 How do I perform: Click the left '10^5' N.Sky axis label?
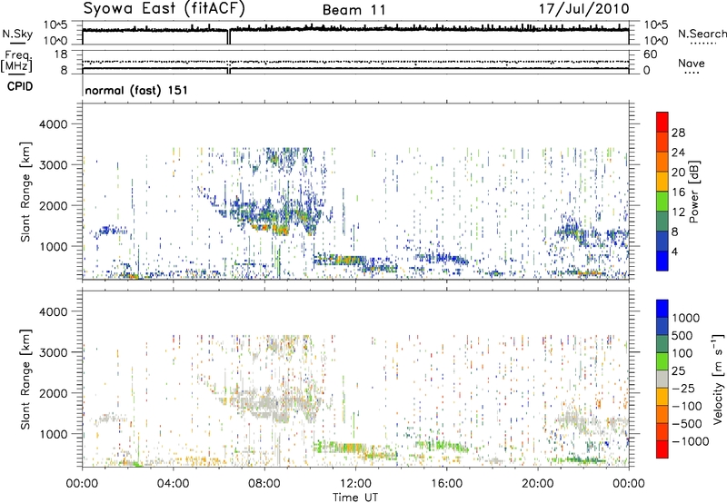[55, 25]
